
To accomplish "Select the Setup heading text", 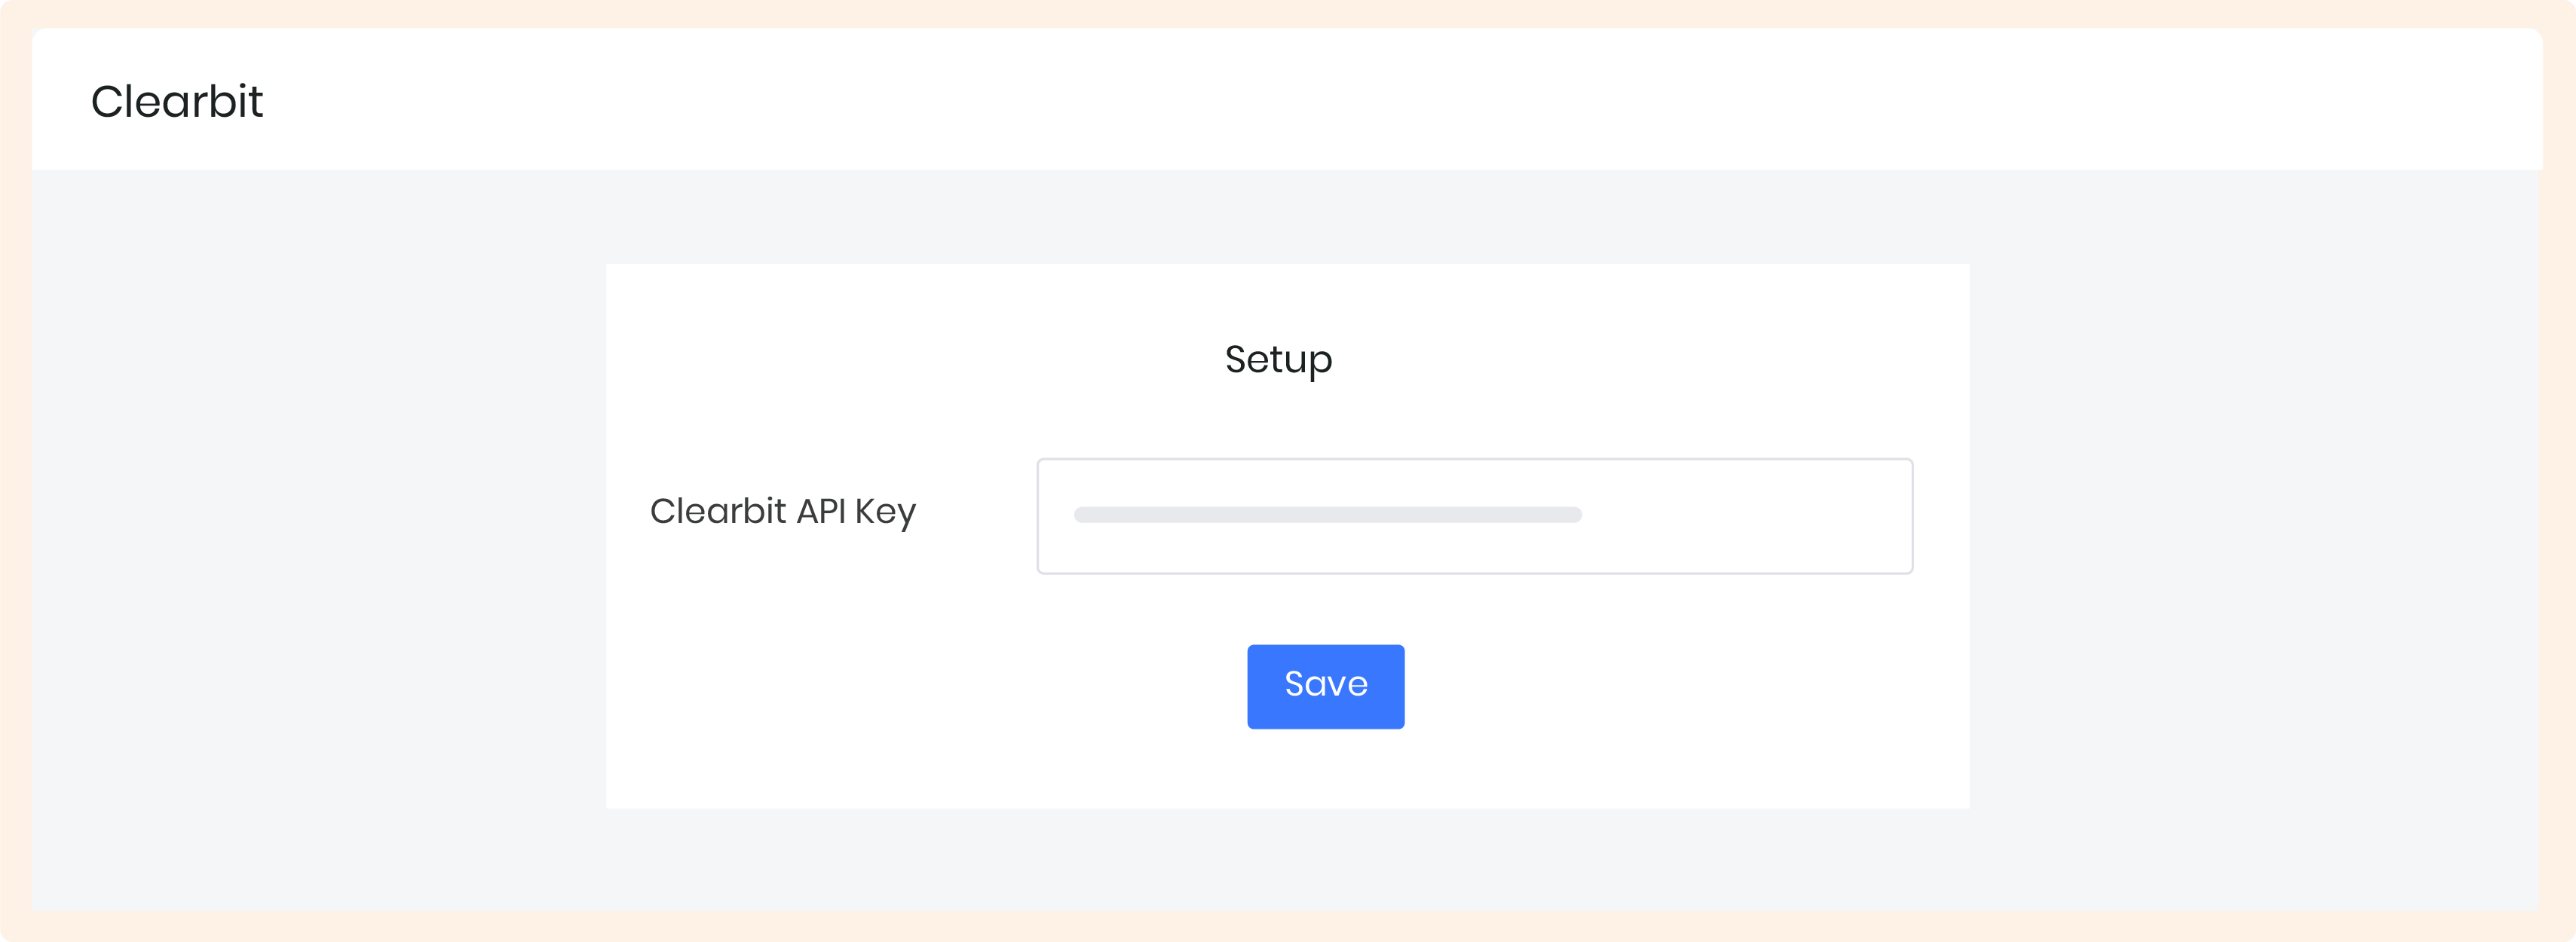I will point(1278,359).
